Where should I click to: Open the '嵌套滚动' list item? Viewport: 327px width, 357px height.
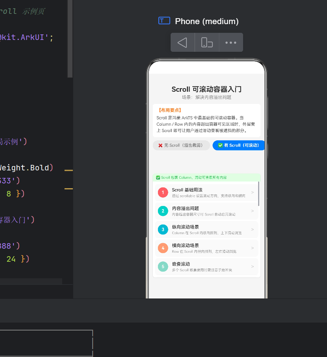[207, 266]
